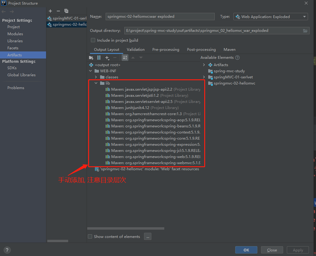The width and height of the screenshot is (316, 256).
Task: Expand the classes folder node
Action: 96,77
